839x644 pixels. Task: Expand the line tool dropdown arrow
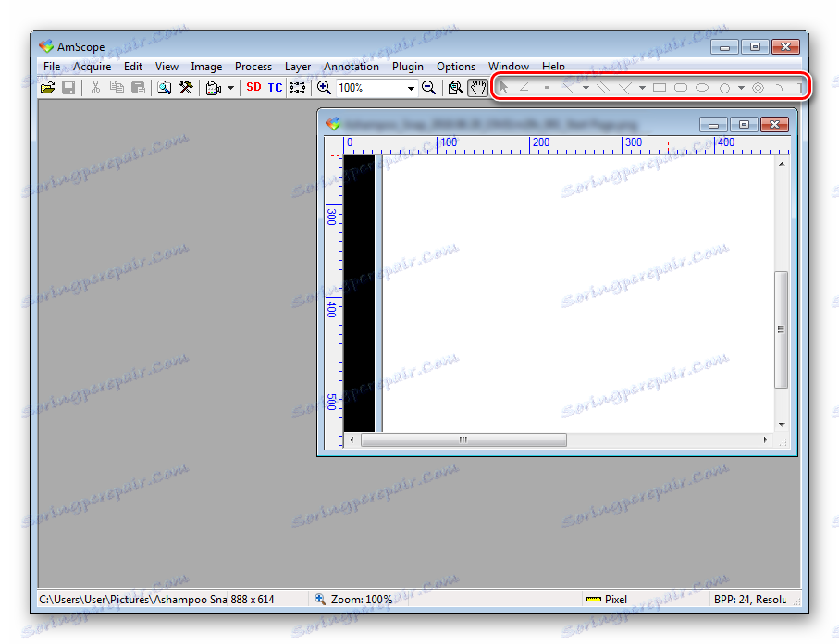pos(586,88)
